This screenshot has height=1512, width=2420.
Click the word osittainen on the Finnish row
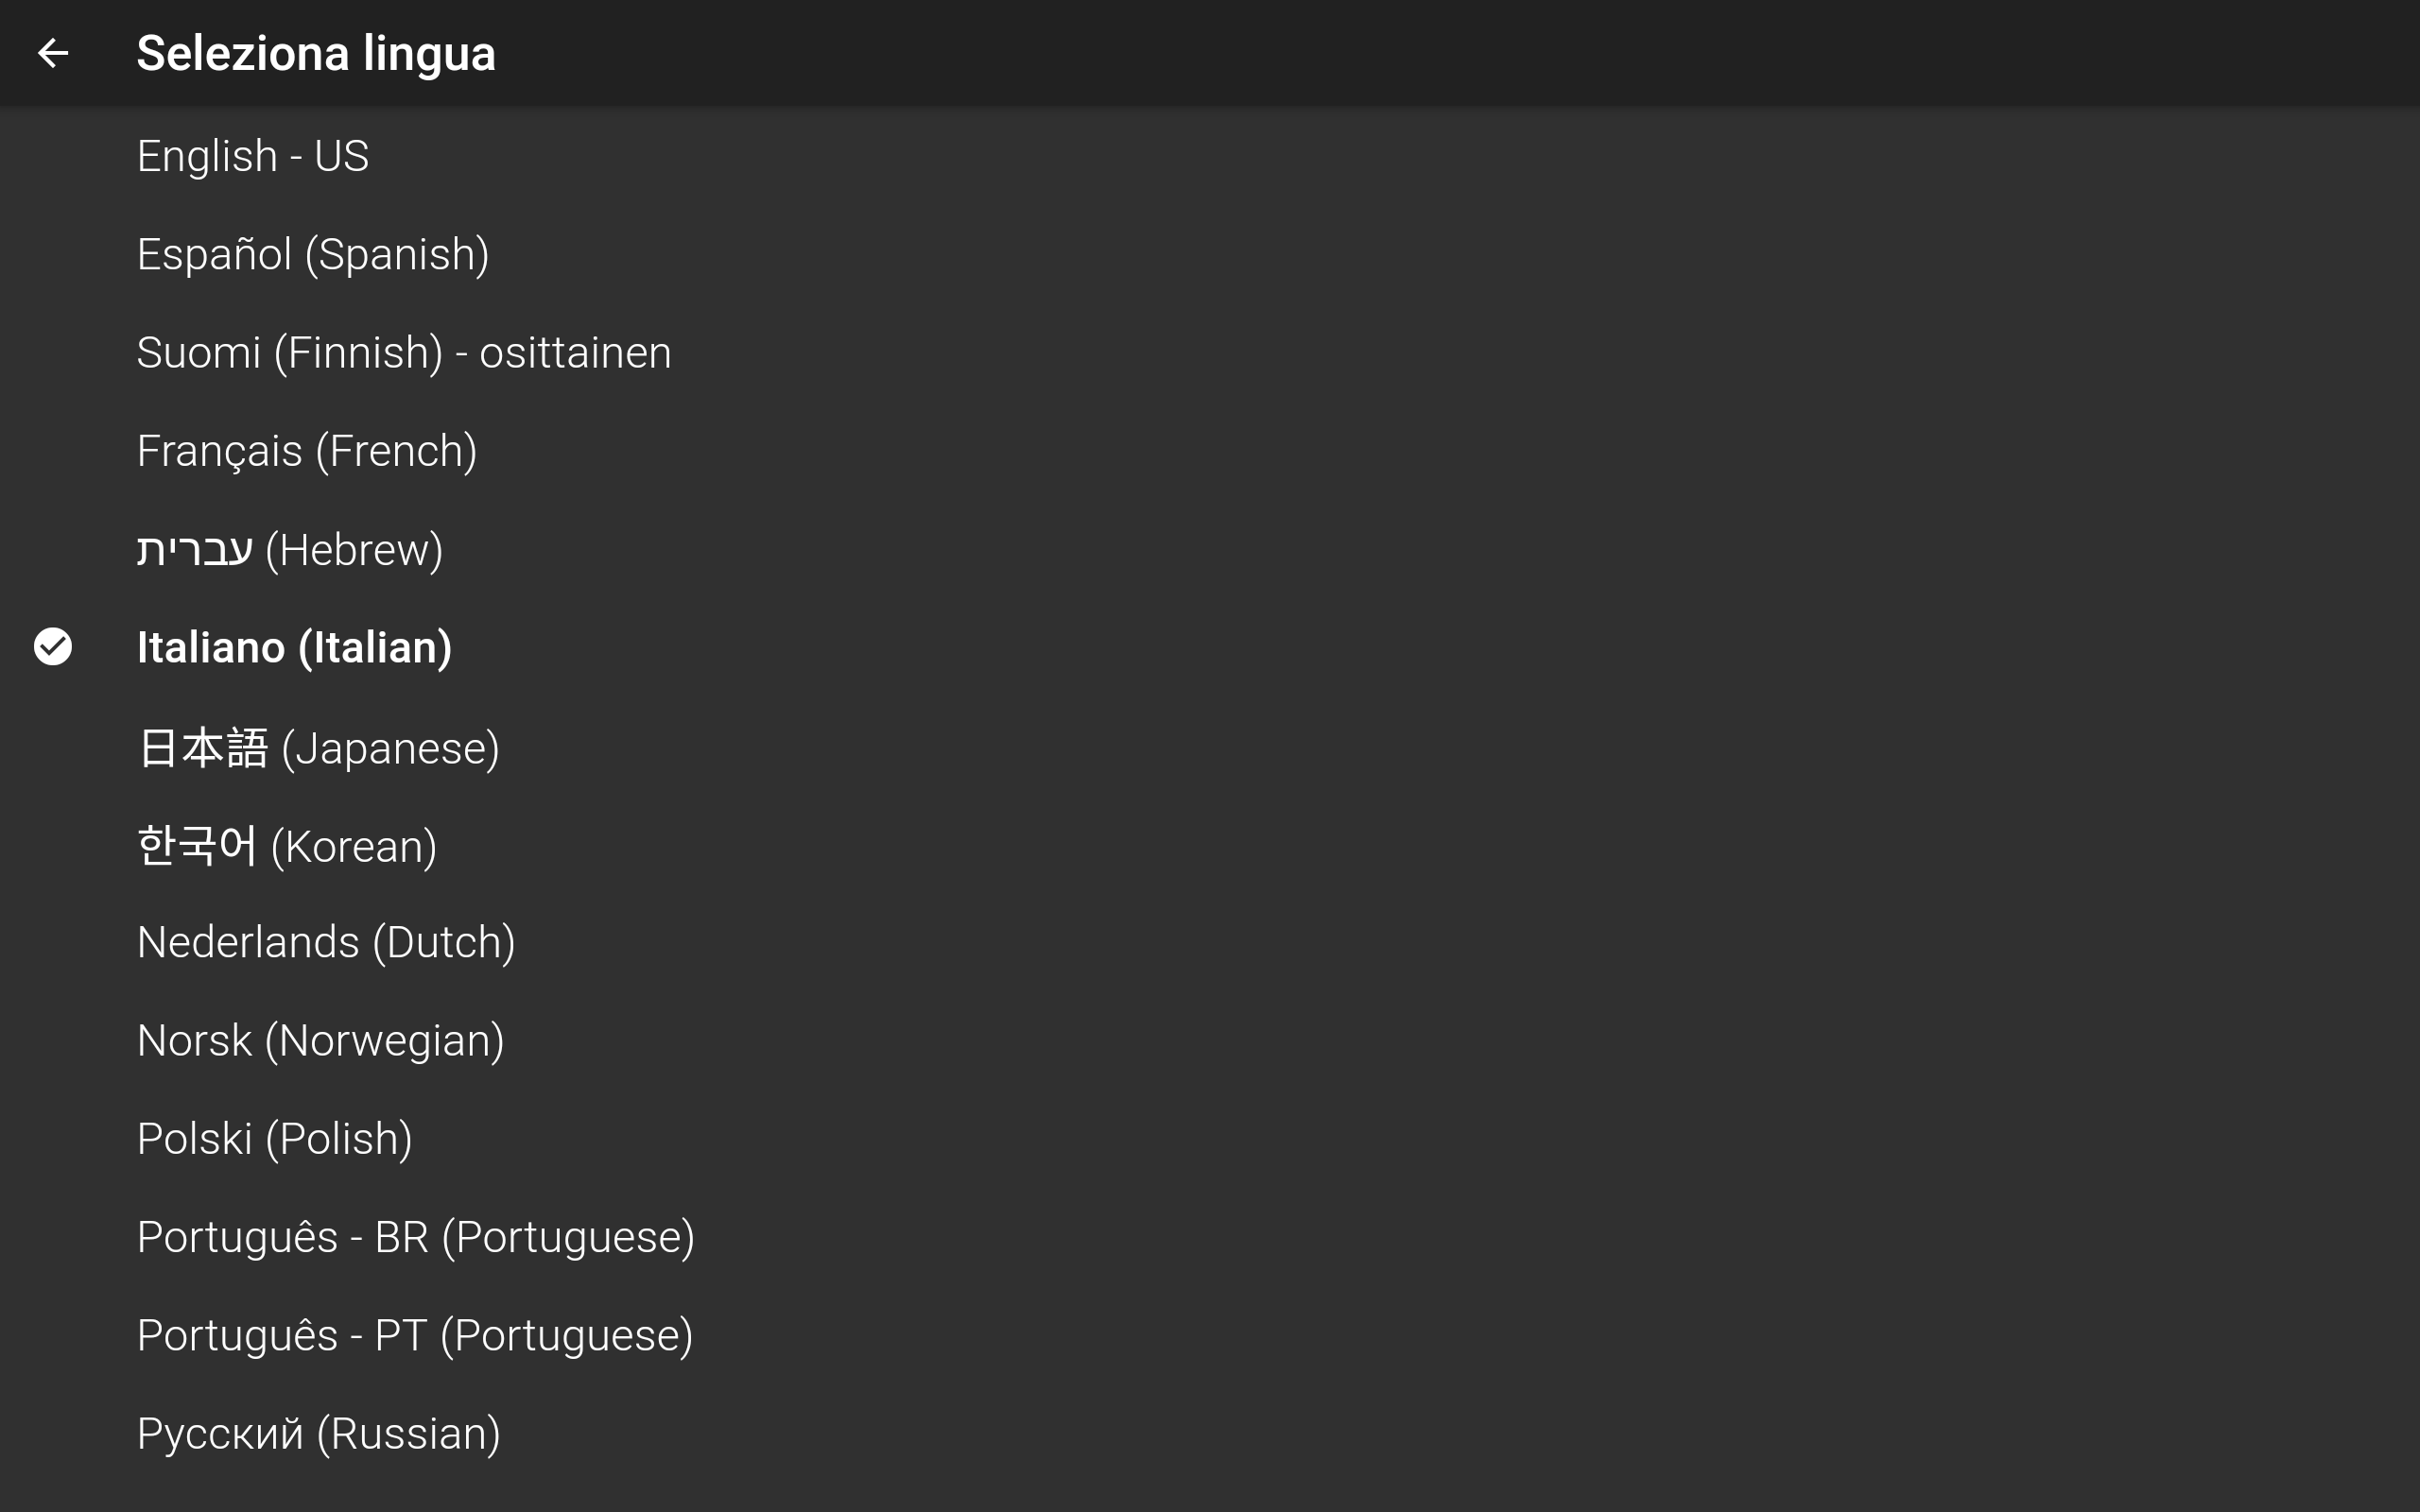pyautogui.click(x=575, y=352)
